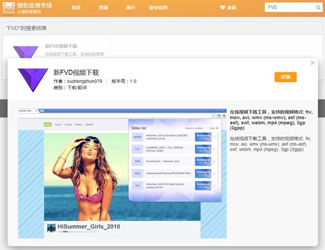Click author name suzhengzhun079

pos(84,81)
